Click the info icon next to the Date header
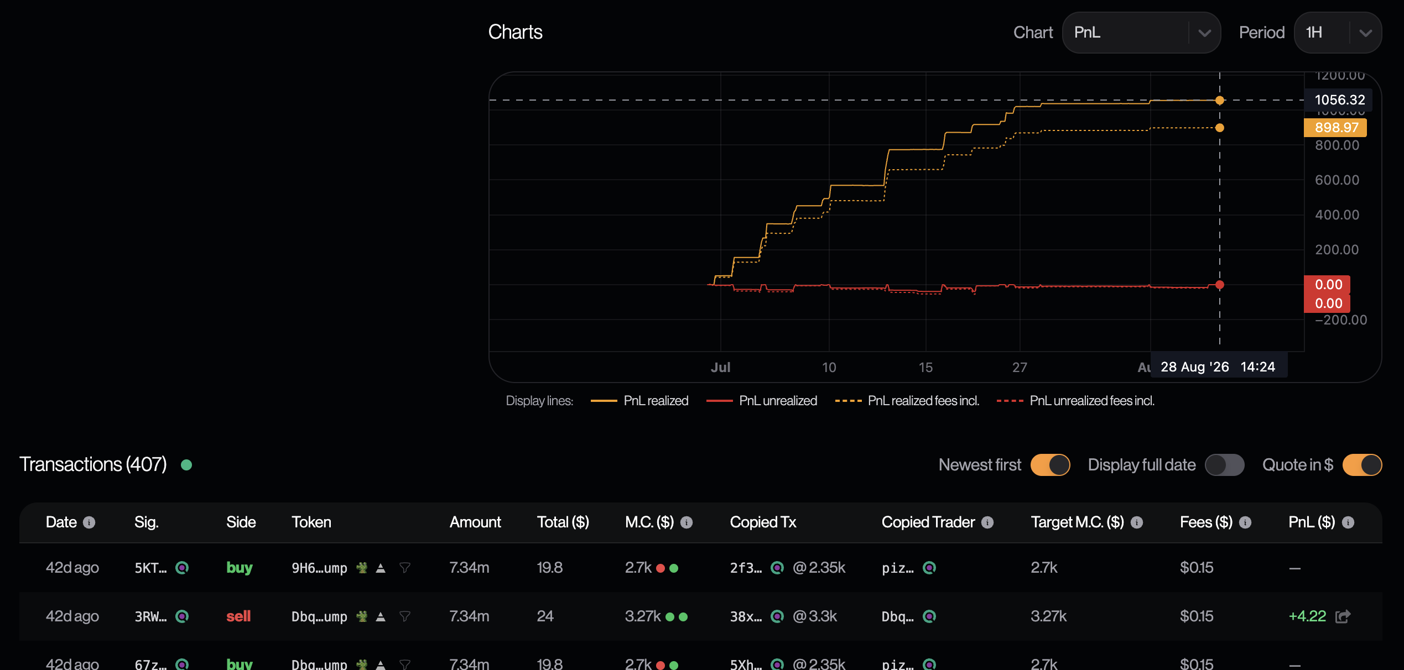 [x=89, y=522]
